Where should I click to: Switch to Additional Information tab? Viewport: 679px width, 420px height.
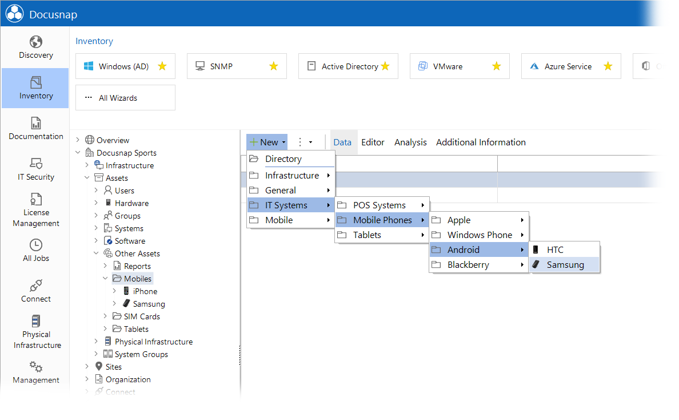click(x=481, y=142)
